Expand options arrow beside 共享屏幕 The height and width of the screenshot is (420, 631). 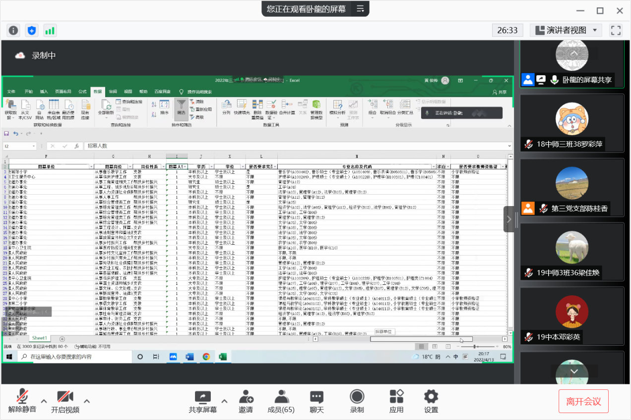point(224,401)
